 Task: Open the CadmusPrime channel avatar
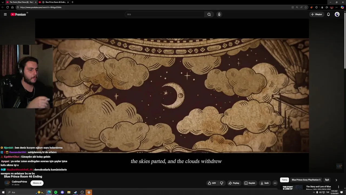(7, 183)
